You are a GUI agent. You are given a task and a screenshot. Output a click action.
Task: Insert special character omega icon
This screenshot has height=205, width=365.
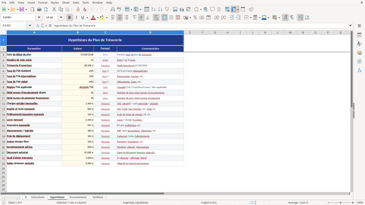point(196,9)
